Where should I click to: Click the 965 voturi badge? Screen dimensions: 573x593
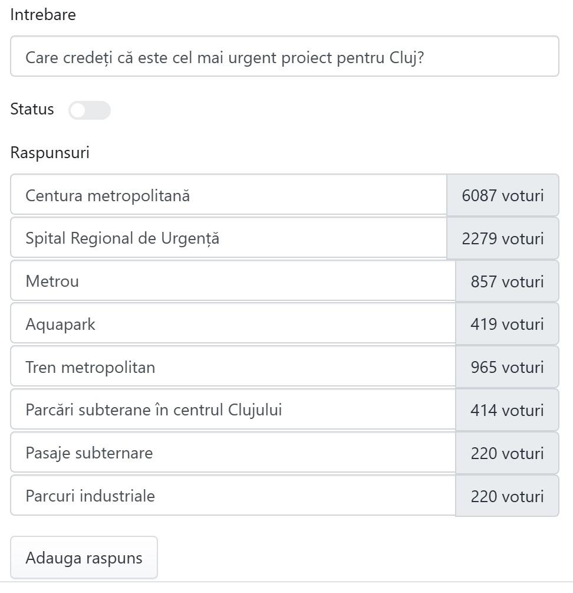click(507, 368)
